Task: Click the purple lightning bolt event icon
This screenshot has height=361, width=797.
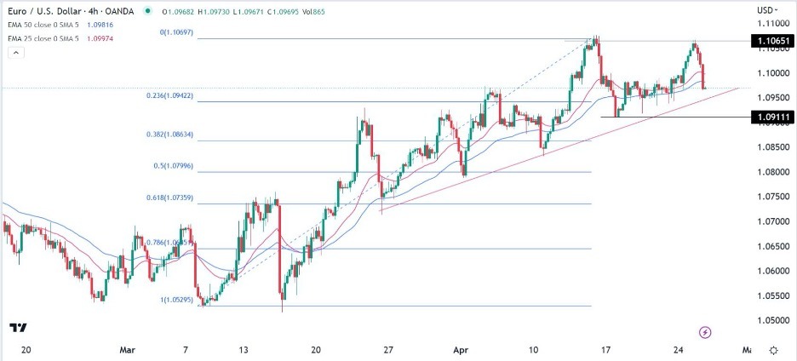Action: (704, 331)
